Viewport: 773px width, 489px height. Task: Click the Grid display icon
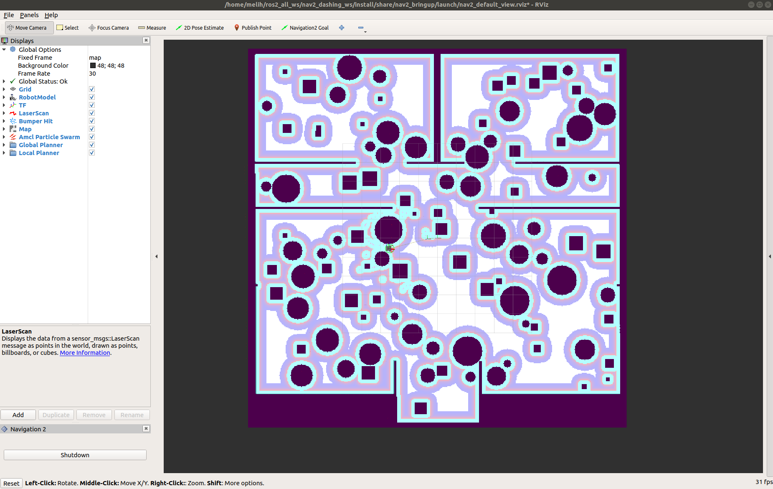coord(13,89)
